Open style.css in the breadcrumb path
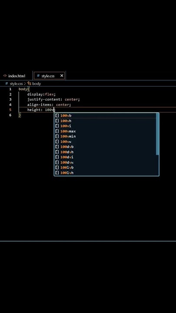This screenshot has width=176, height=313. point(16,83)
